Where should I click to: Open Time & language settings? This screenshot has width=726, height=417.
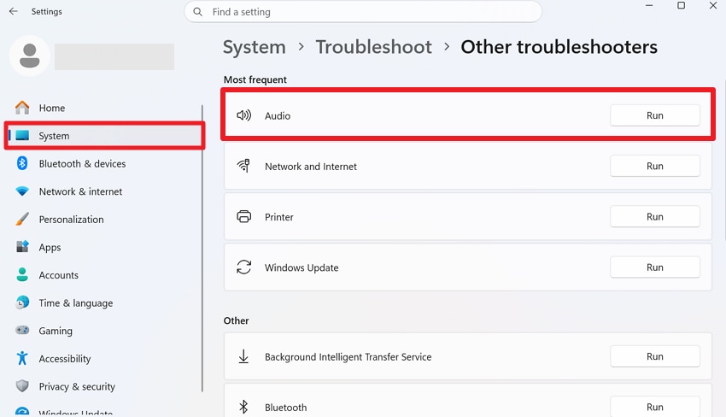tap(104, 302)
